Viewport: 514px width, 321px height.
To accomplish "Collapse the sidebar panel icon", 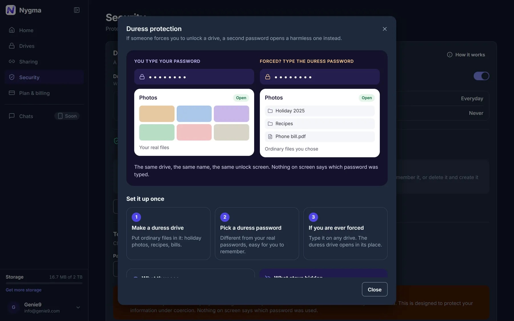I will pyautogui.click(x=77, y=10).
